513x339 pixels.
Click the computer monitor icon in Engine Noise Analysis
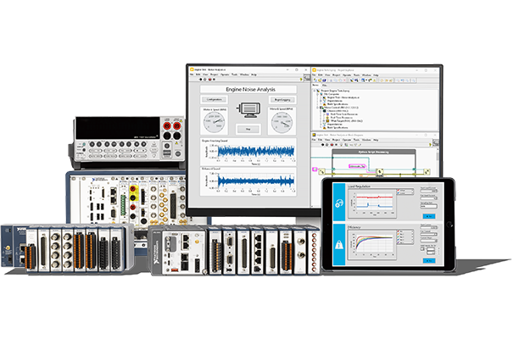pyautogui.click(x=248, y=111)
